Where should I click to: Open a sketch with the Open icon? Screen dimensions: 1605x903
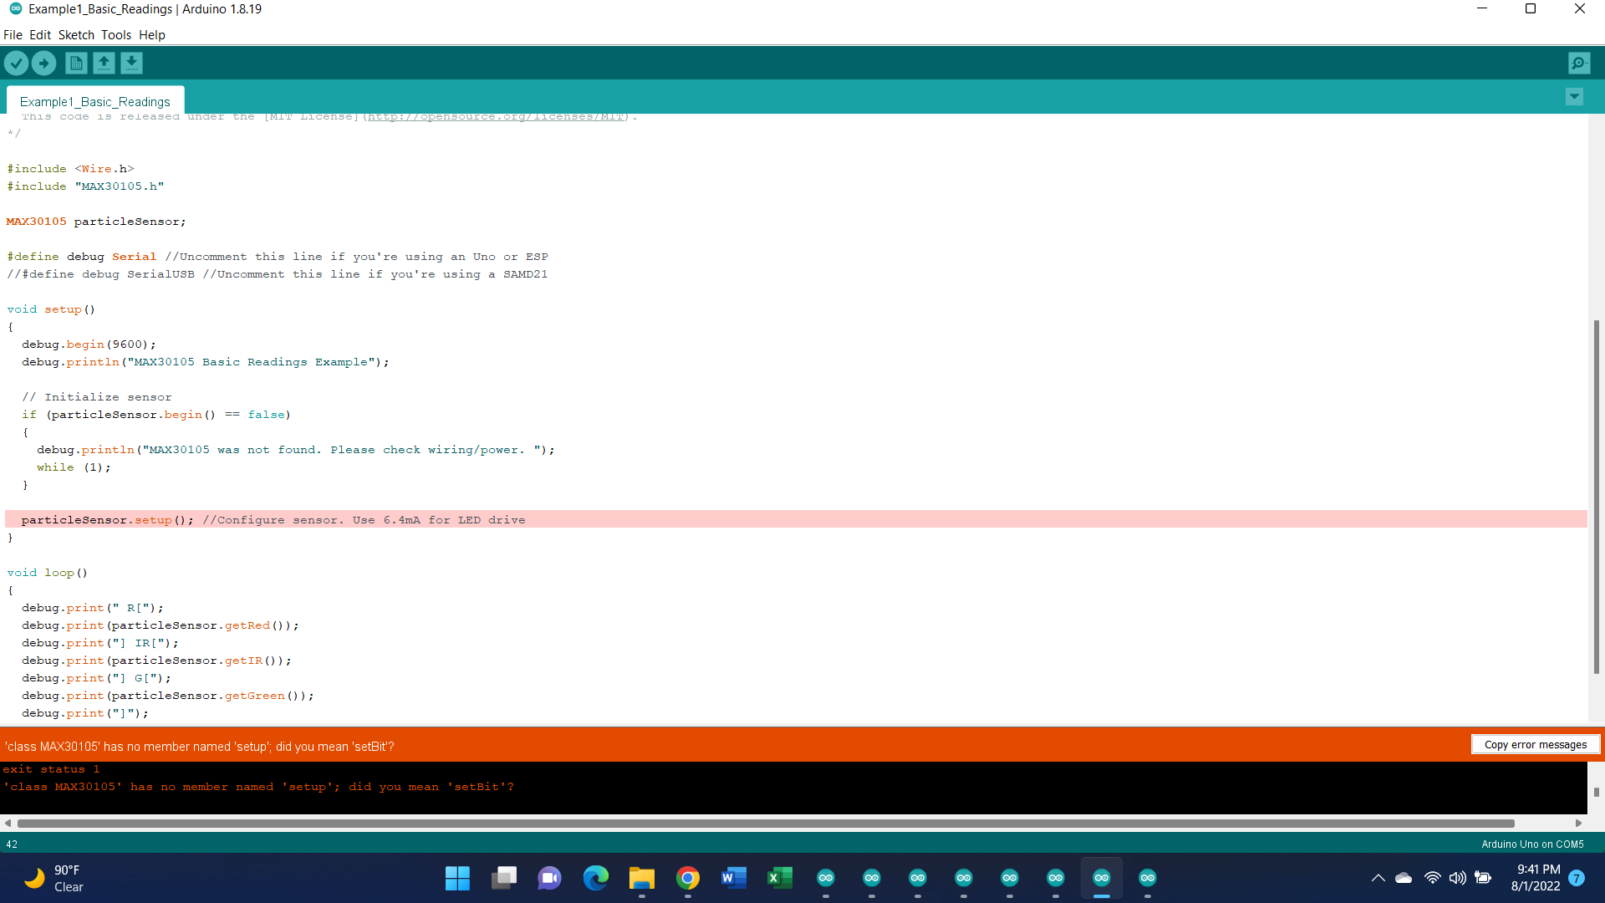[x=104, y=63]
